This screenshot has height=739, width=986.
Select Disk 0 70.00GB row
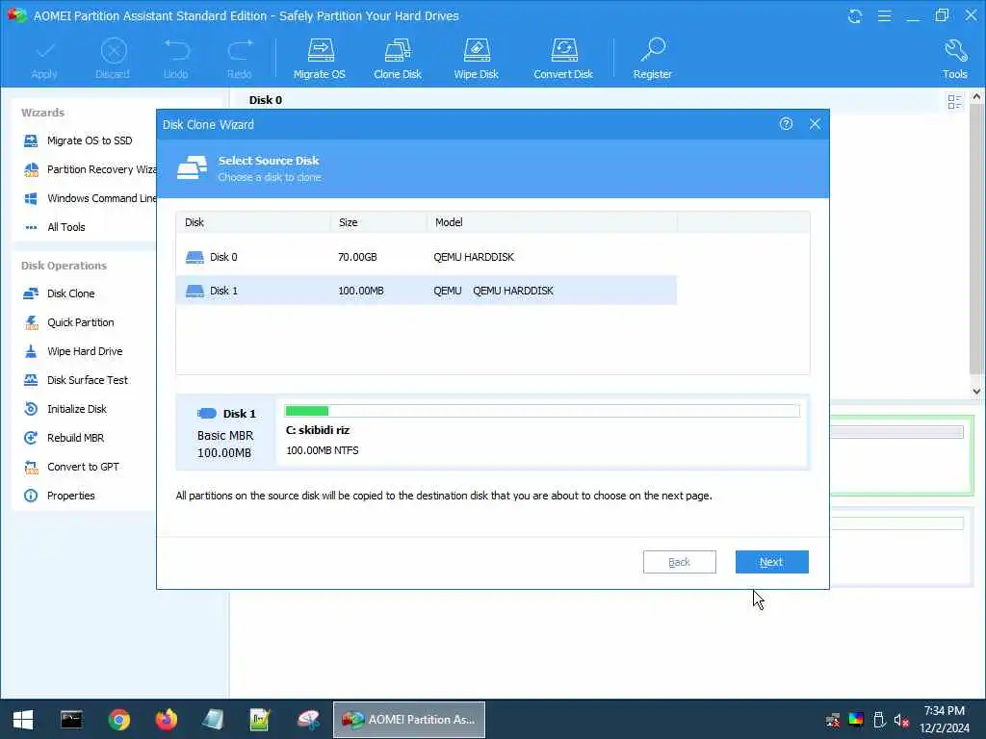(x=427, y=257)
